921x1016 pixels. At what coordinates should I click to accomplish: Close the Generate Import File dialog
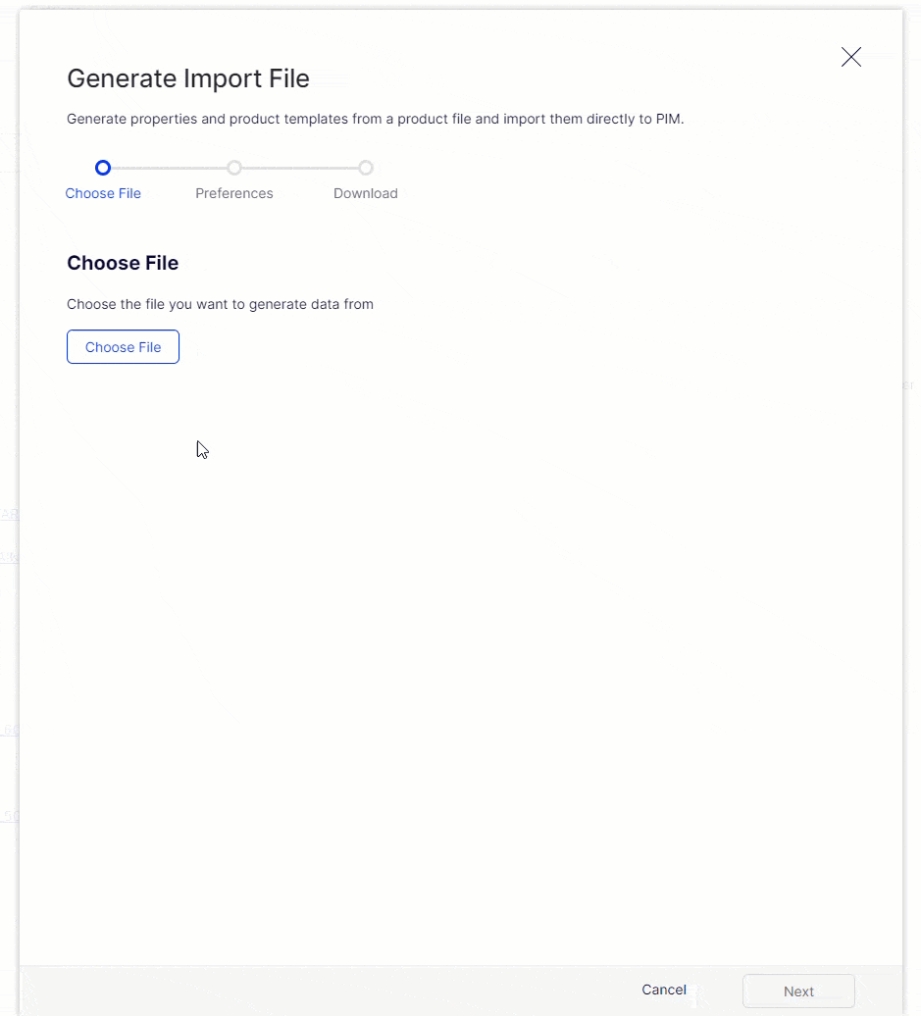tap(850, 57)
